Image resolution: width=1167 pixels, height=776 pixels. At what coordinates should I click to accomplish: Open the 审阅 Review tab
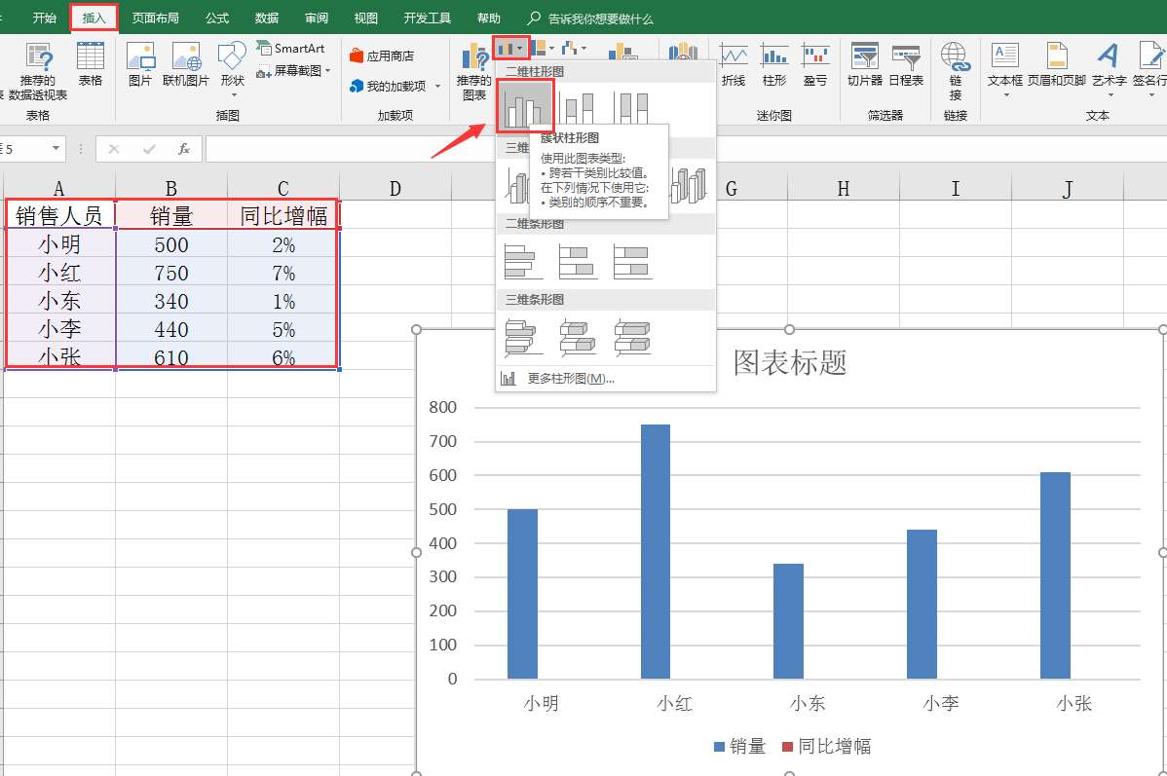[317, 18]
